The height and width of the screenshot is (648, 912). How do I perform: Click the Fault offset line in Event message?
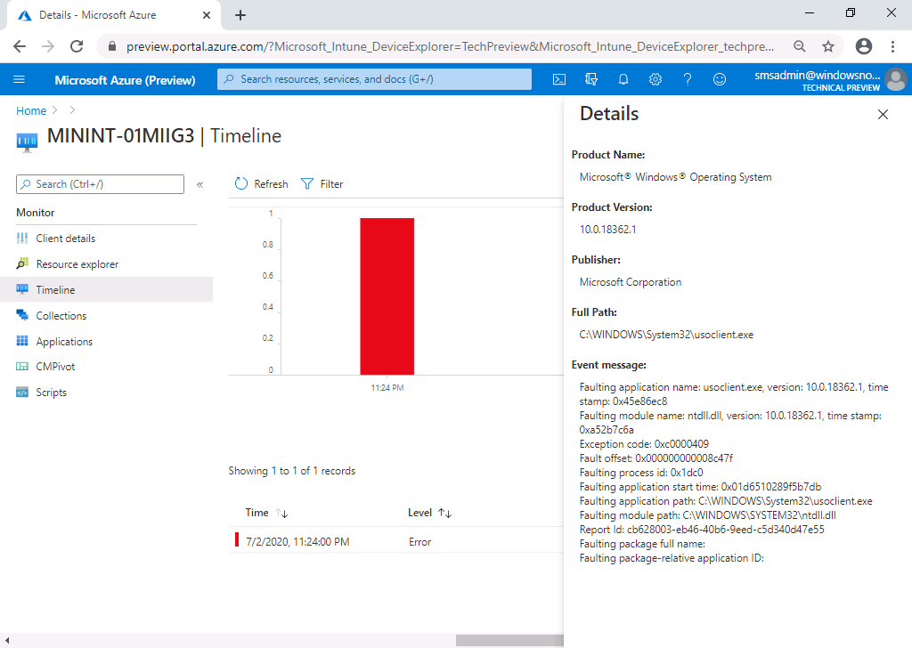click(x=656, y=458)
